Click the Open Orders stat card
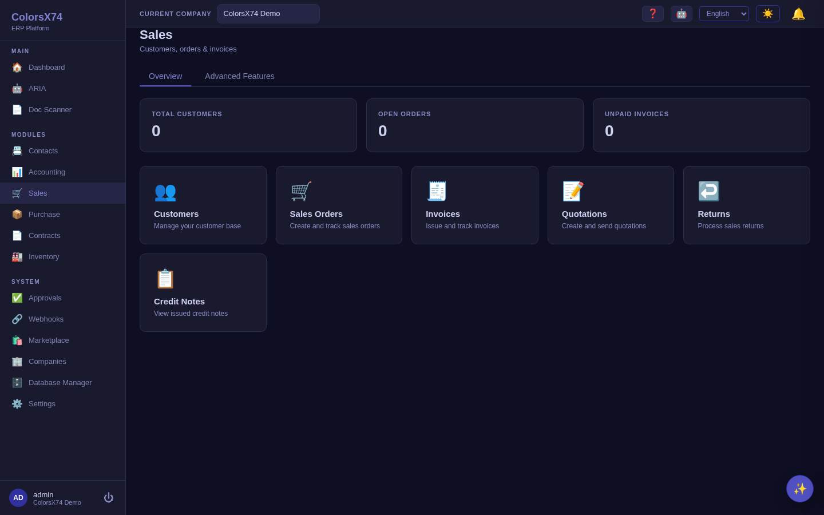The width and height of the screenshot is (824, 515). click(x=475, y=125)
